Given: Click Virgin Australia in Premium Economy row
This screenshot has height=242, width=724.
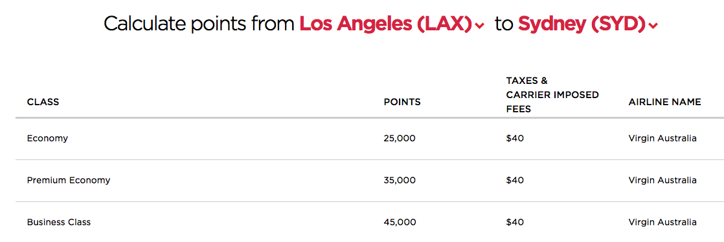Looking at the screenshot, I should point(662,180).
